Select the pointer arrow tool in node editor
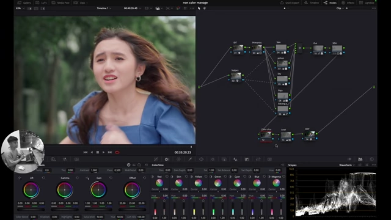The image size is (391, 220). coord(199,8)
